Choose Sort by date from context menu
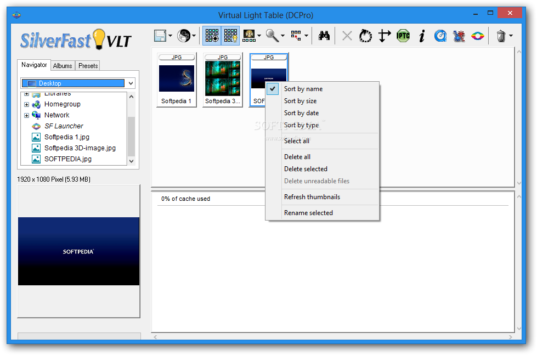This screenshot has height=355, width=537. point(301,113)
